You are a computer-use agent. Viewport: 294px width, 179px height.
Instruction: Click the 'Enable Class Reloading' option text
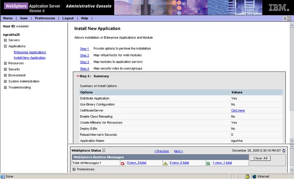click(96, 116)
